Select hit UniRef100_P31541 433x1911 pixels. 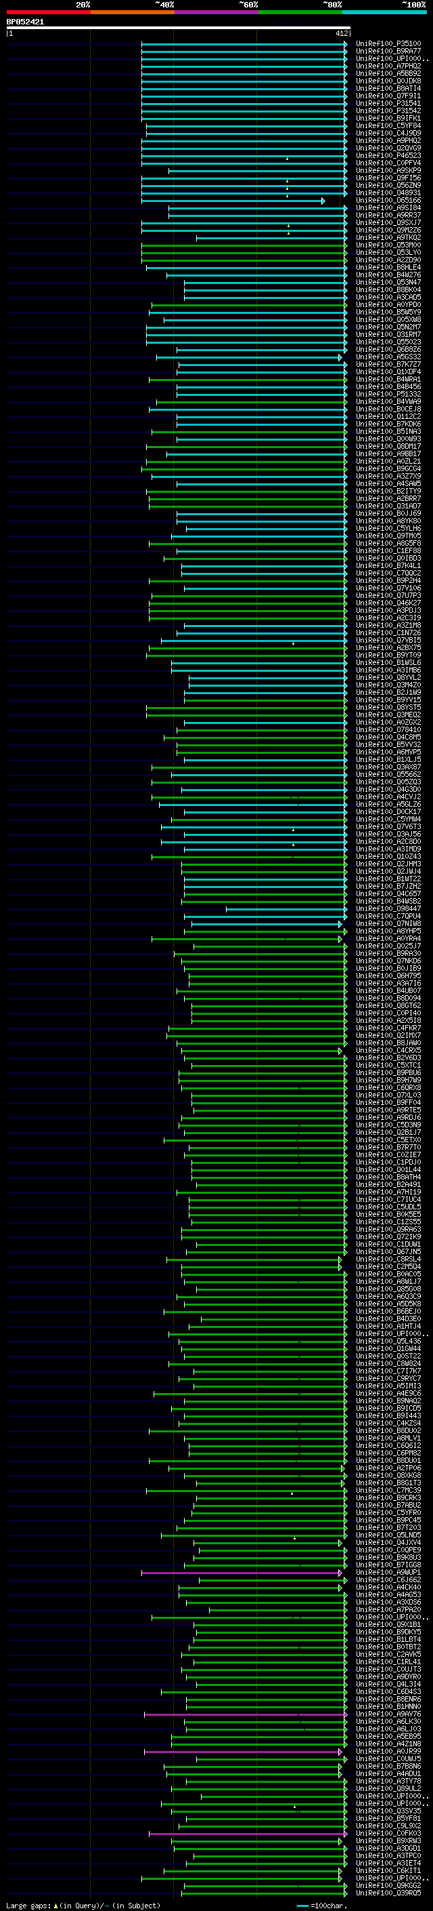pyautogui.click(x=388, y=103)
